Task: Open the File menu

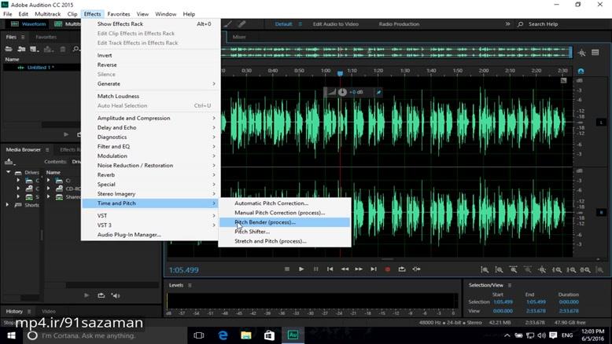Action: (x=7, y=14)
